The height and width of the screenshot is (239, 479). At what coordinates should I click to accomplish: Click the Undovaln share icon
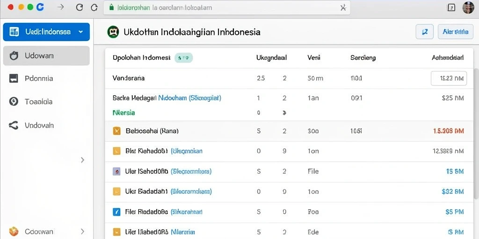[x=14, y=125]
